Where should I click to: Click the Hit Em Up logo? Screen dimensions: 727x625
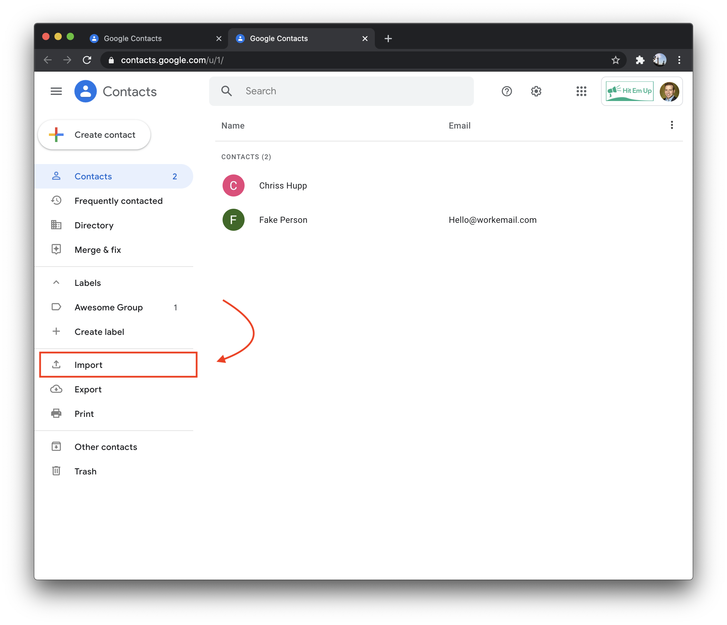629,91
